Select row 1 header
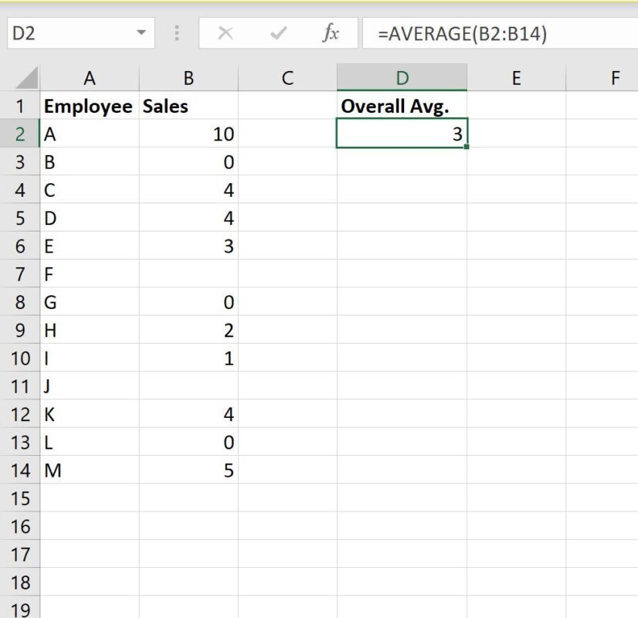Viewport: 638px width, 618px height. coord(20,107)
